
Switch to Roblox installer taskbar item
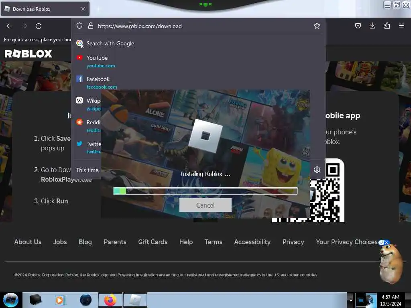[x=135, y=300]
